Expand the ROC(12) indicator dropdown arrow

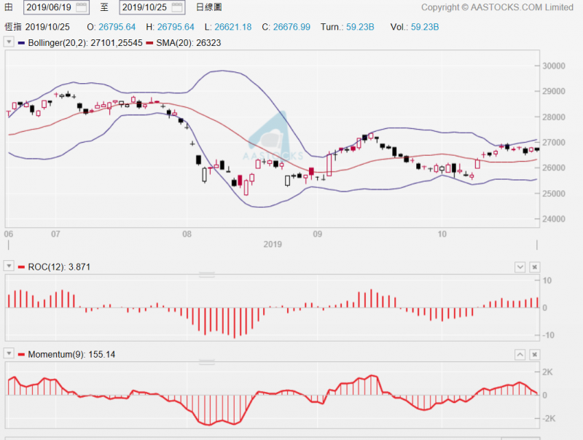coord(9,267)
